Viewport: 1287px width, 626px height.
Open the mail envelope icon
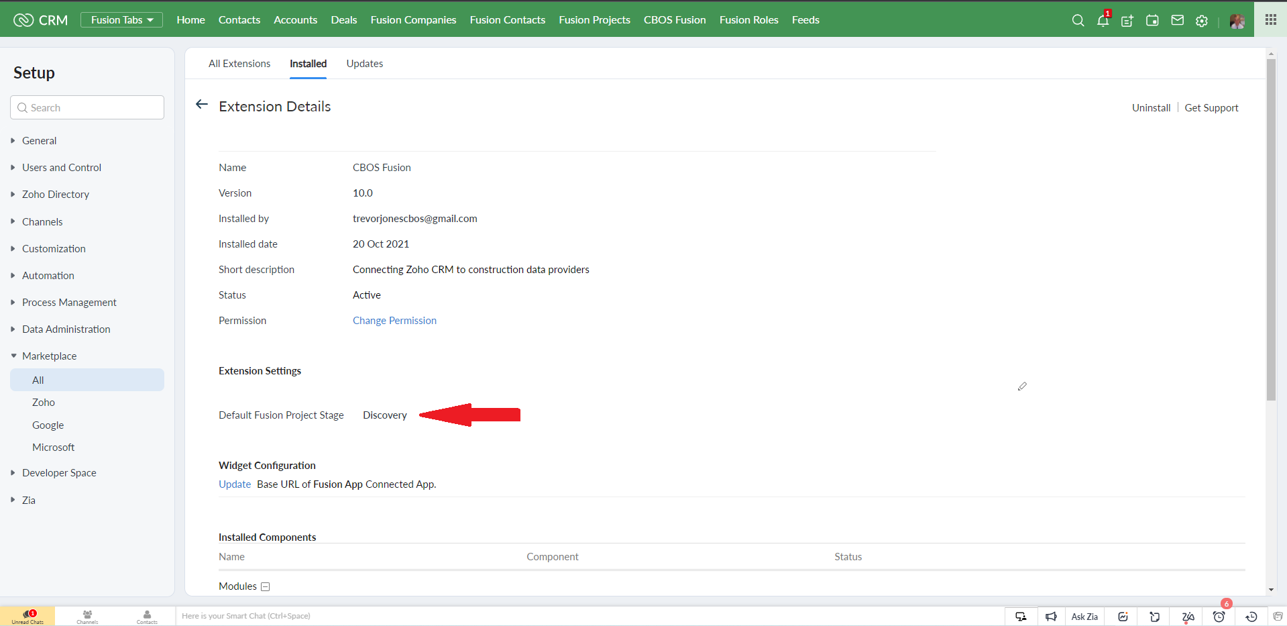(x=1177, y=20)
